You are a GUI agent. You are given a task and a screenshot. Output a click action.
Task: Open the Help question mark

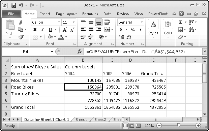click(x=181, y=13)
